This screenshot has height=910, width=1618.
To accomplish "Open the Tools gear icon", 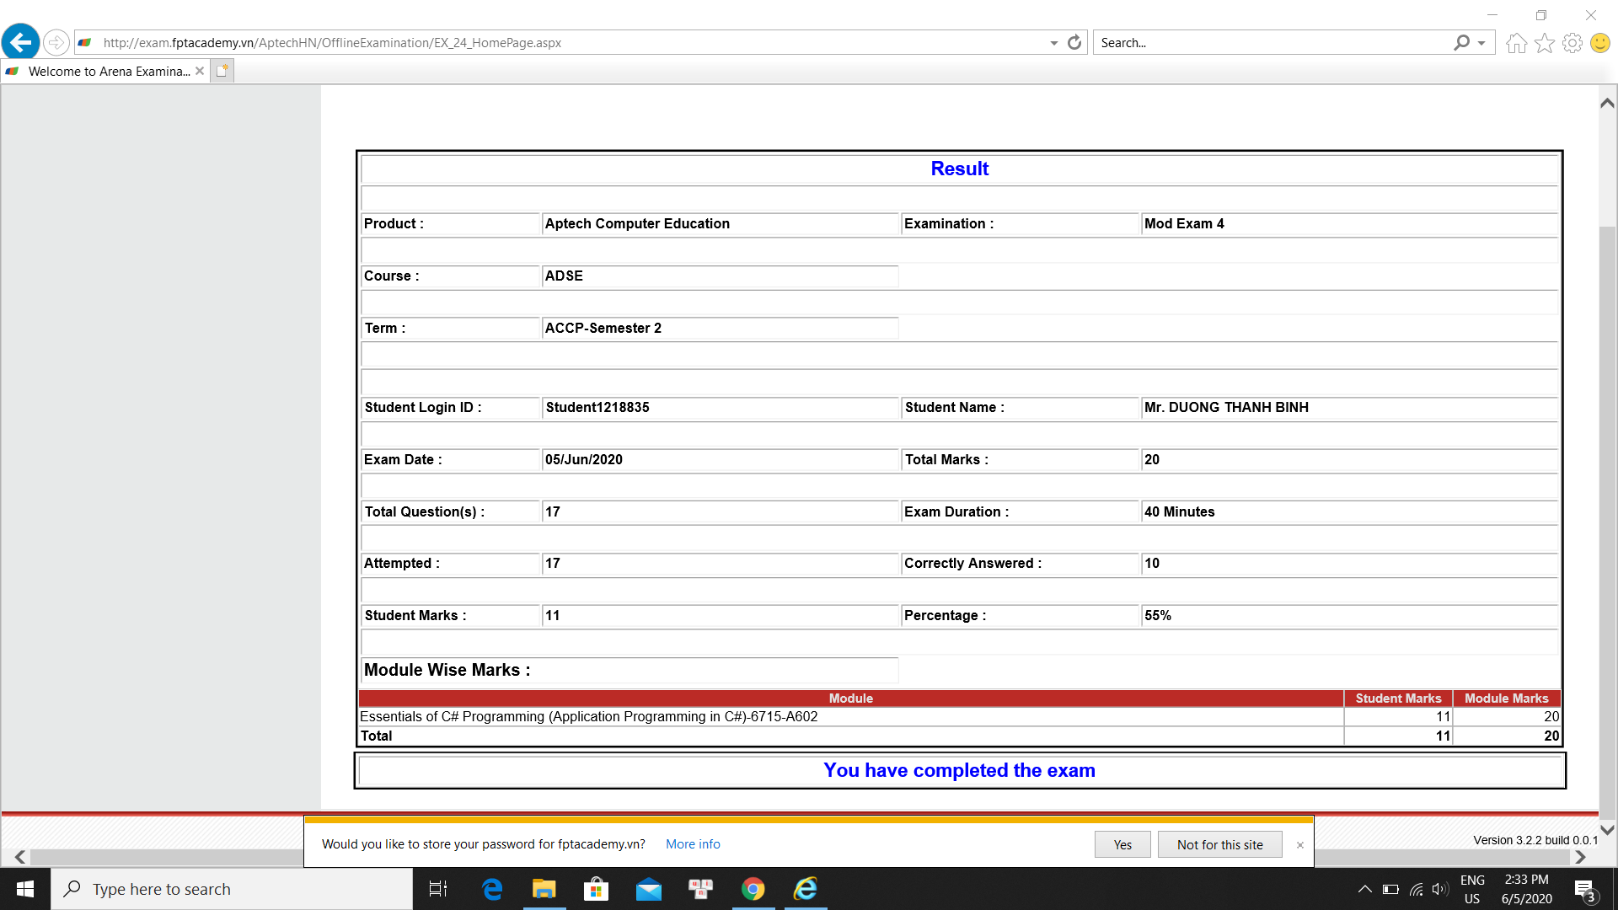I will pos(1572,43).
